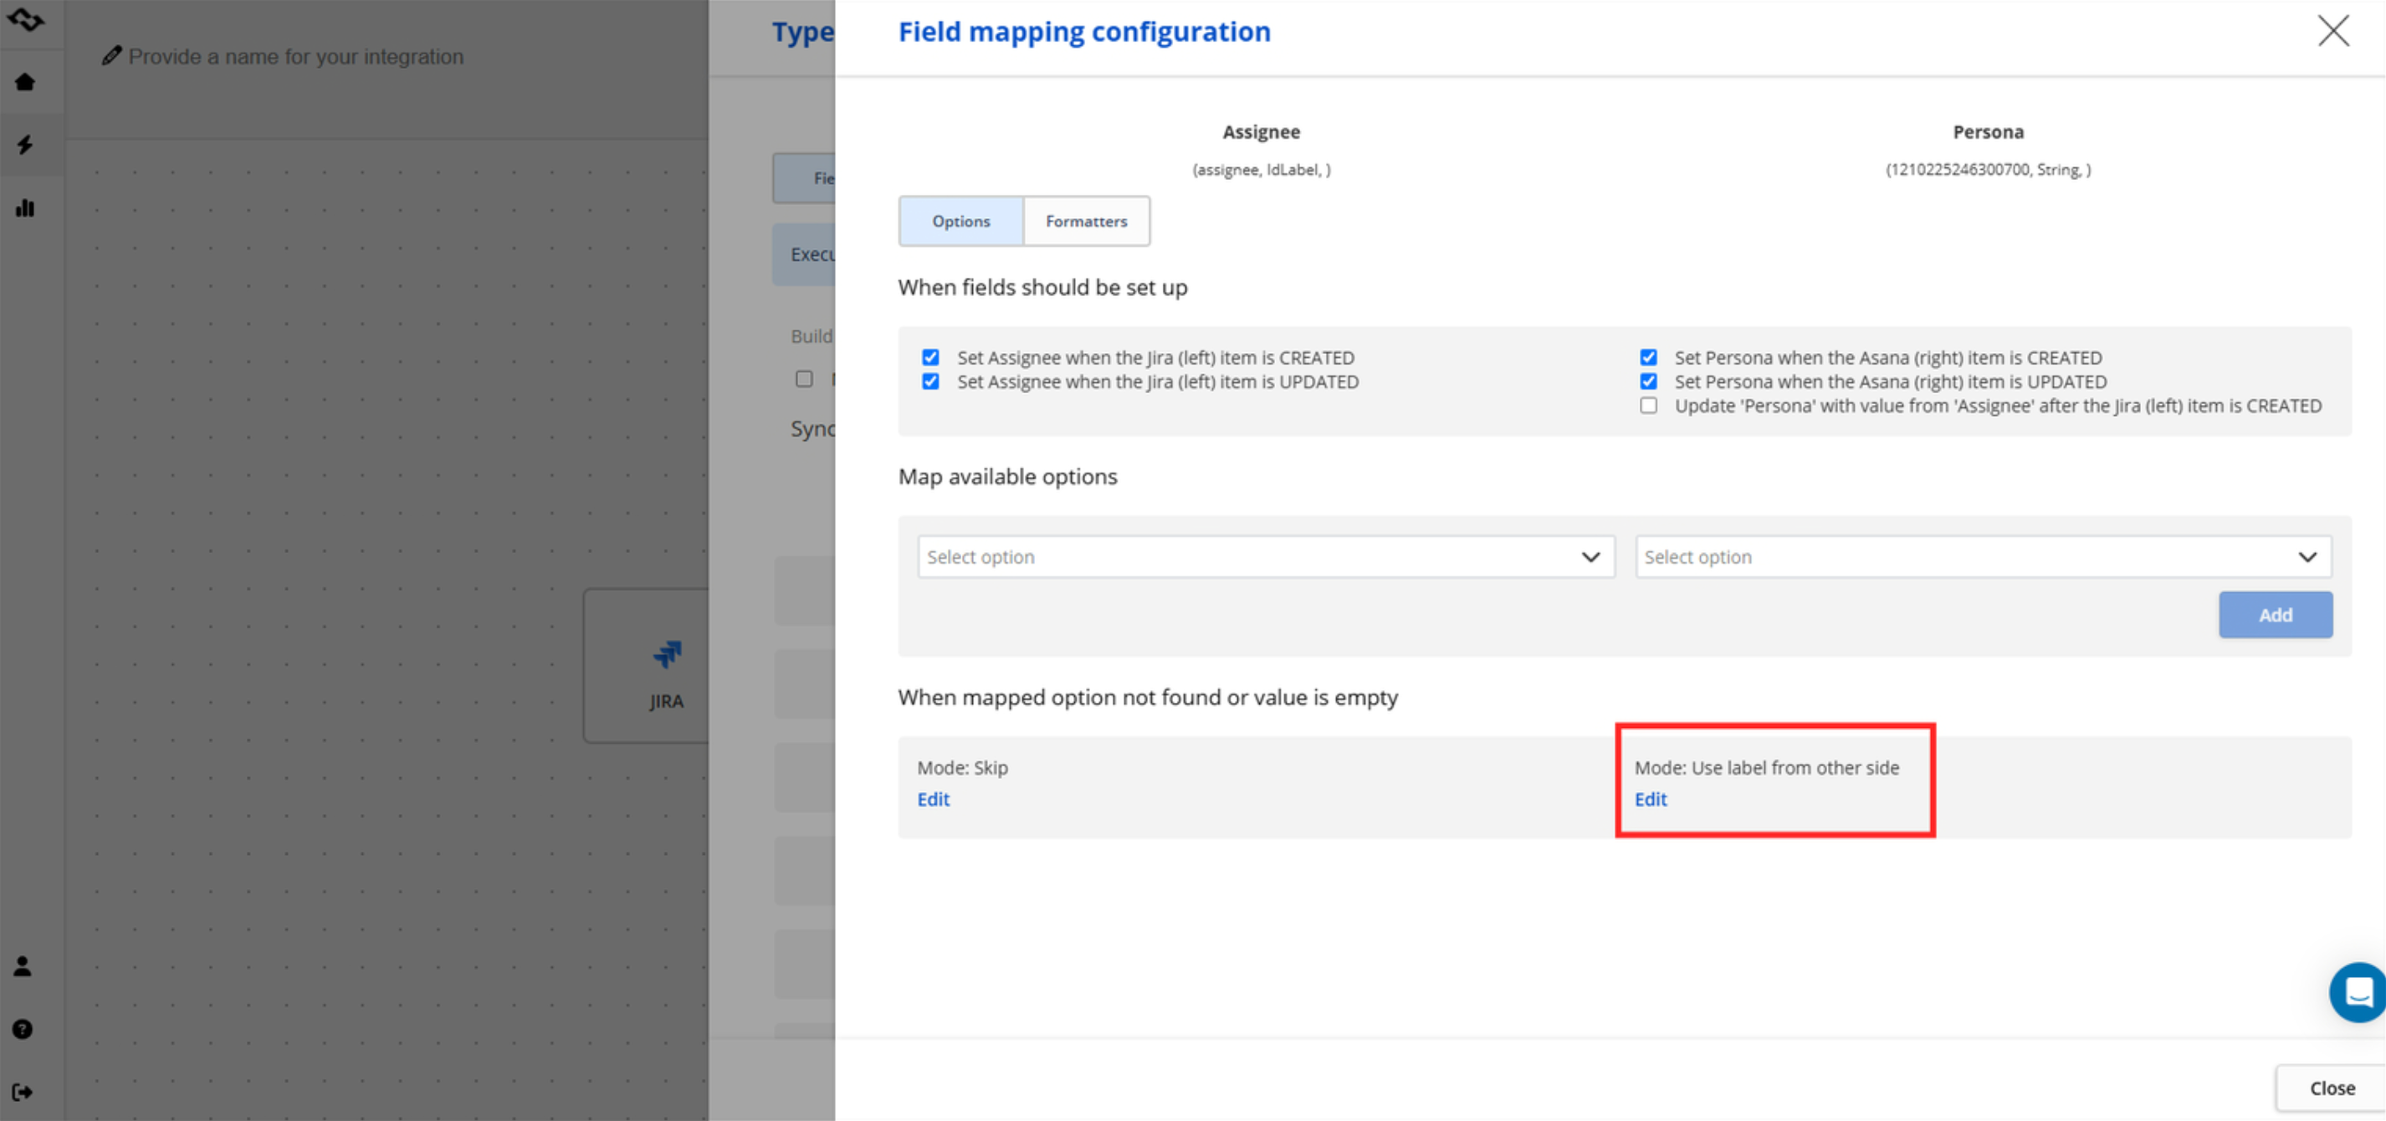Click the user profile icon in sidebar

click(23, 966)
